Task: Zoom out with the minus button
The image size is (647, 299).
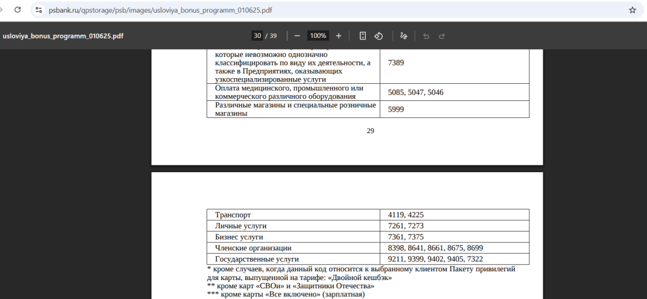Action: pos(297,36)
